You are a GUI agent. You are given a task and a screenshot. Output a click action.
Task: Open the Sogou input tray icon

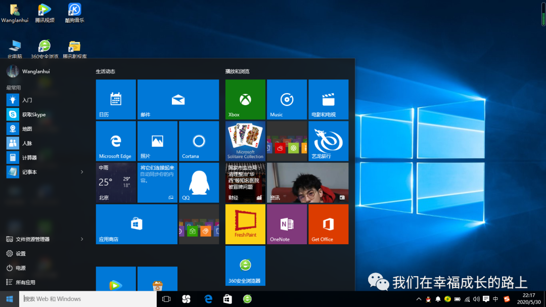click(507, 299)
